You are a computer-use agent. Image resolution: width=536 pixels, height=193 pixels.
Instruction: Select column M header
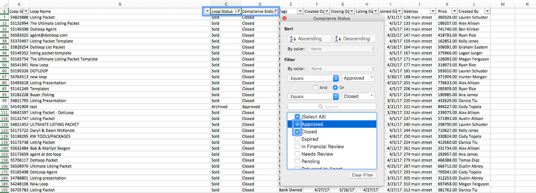click(x=502, y=4)
